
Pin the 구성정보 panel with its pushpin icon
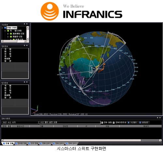pos(24,24)
